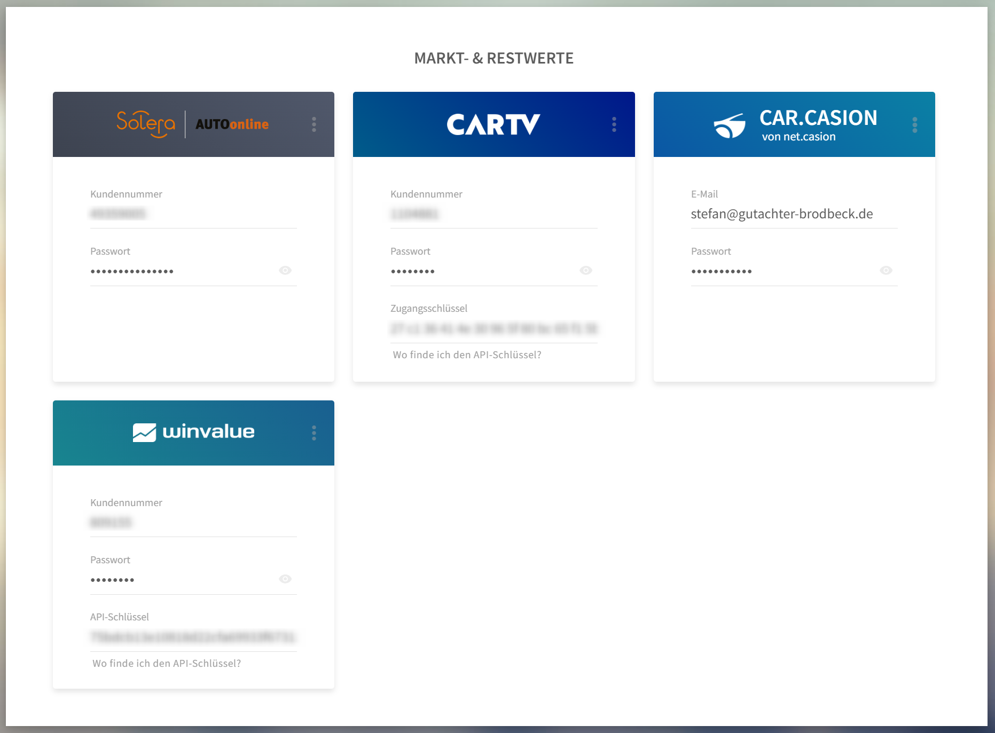
Task: Focus the CARTV Zugangsschlüssel field
Action: [x=493, y=328]
